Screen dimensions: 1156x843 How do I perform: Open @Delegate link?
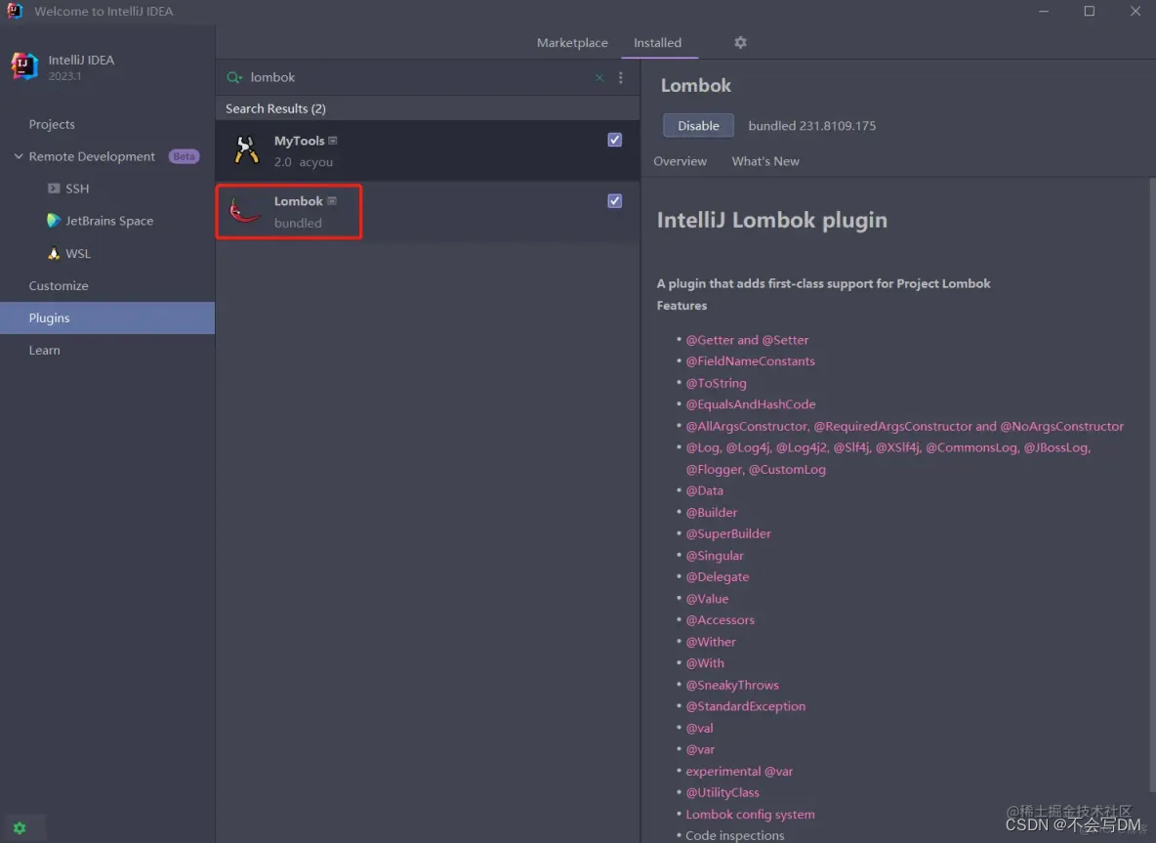(x=718, y=576)
